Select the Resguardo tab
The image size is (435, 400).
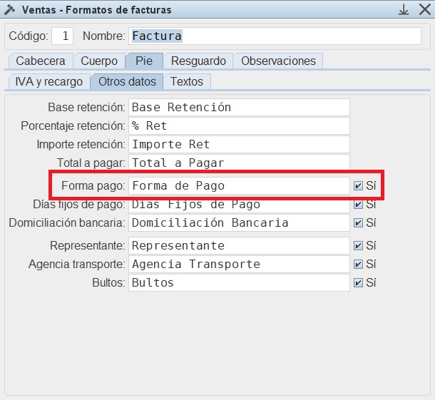(x=198, y=61)
